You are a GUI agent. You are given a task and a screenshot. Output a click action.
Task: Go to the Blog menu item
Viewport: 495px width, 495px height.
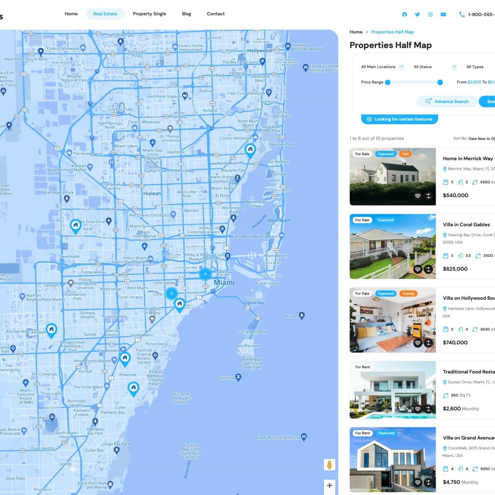point(186,14)
